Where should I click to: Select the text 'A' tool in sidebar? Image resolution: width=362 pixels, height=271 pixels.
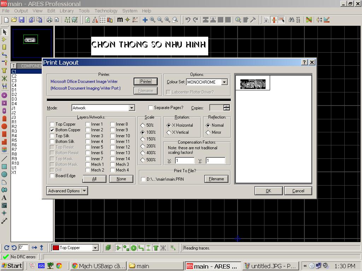point(4,198)
